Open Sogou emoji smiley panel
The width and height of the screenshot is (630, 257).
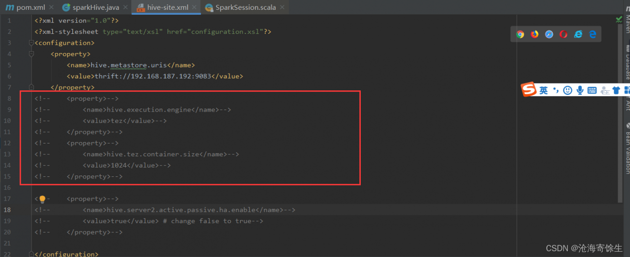click(x=567, y=90)
